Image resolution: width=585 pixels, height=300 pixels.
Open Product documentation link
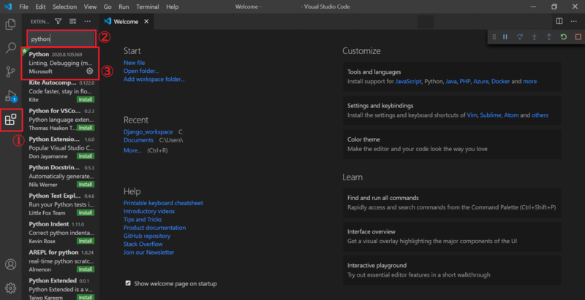pos(154,228)
